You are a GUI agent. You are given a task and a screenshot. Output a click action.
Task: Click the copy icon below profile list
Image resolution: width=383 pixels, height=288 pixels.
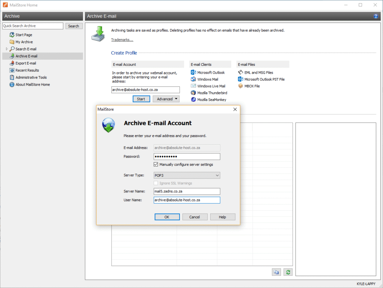[276, 272]
